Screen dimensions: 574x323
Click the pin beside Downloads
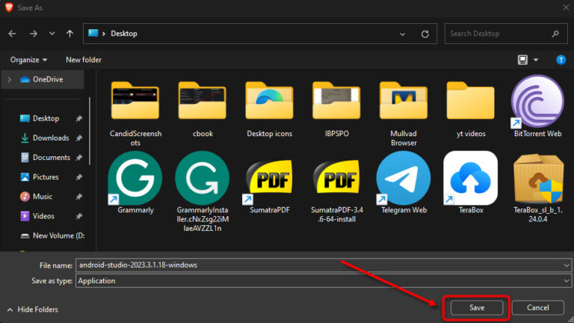coord(78,138)
